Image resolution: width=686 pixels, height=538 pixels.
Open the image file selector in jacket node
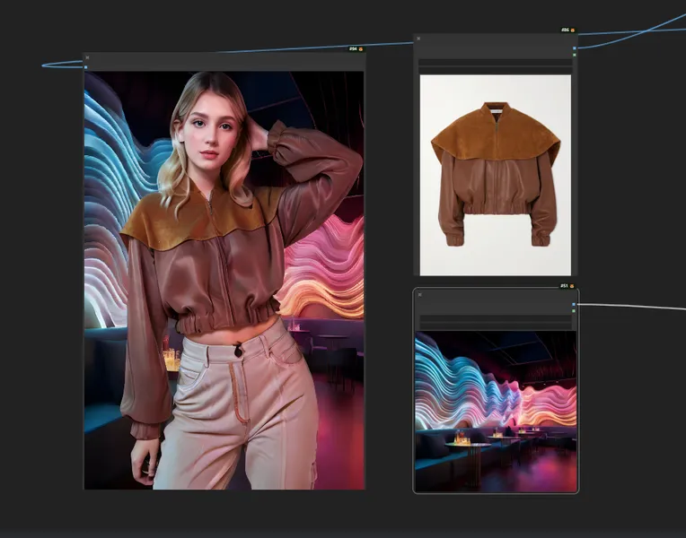coord(495,64)
